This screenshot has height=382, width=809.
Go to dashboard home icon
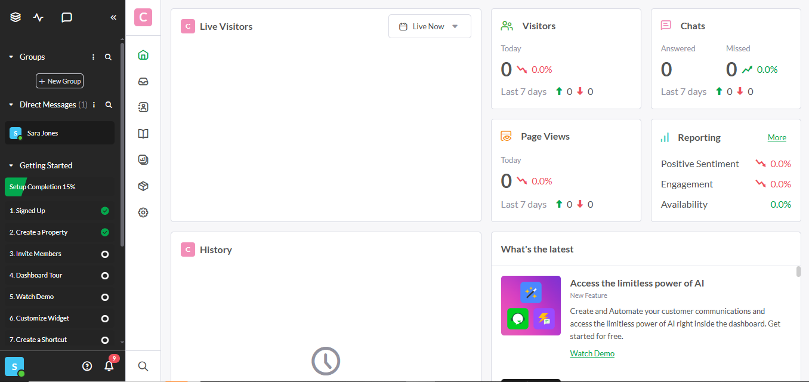[143, 55]
